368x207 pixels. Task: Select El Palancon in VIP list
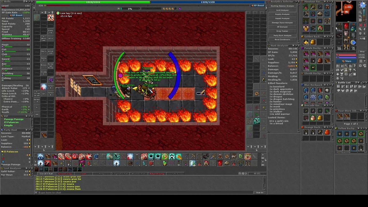[11, 122]
